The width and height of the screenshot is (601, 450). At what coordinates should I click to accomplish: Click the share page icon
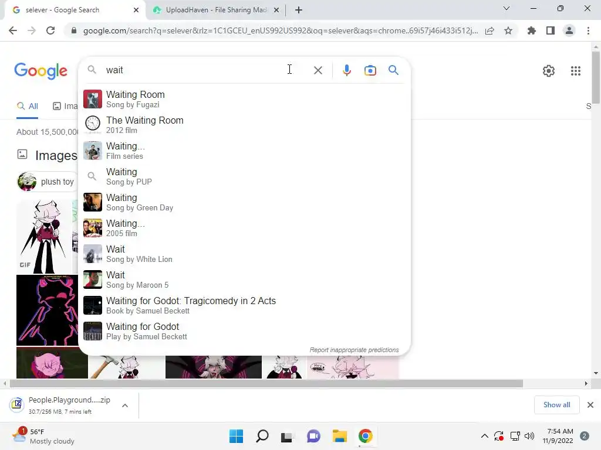[489, 30]
